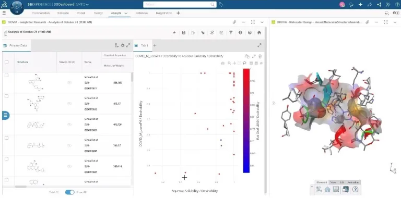Click the third row's View in 3D eye
The height and width of the screenshot is (198, 401).
[x=69, y=125]
